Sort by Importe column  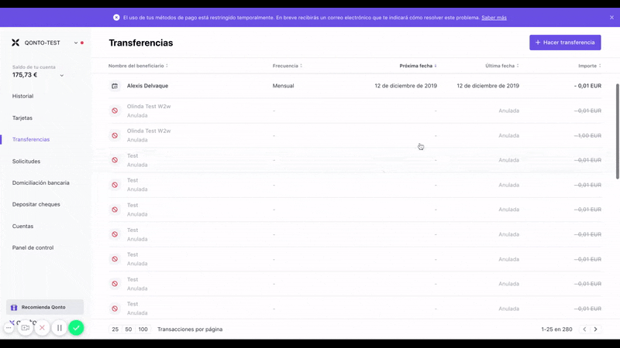point(590,66)
